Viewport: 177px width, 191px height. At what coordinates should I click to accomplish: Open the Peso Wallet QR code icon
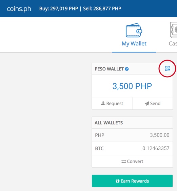168,68
